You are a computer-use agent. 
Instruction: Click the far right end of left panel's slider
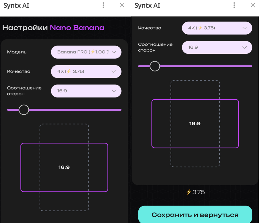coord(120,109)
